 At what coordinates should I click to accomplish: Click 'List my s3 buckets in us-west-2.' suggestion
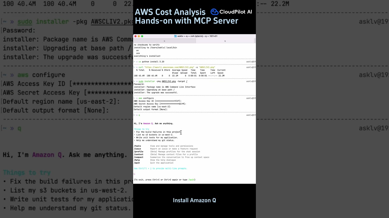coord(154,135)
